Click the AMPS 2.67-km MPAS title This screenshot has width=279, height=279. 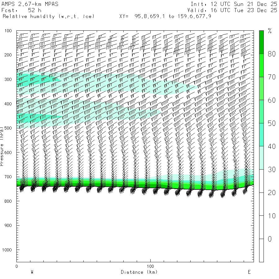click(30, 4)
